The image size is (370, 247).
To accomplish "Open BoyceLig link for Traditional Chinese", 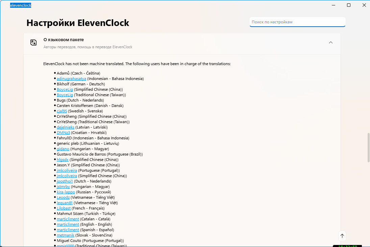I will [x=65, y=95].
